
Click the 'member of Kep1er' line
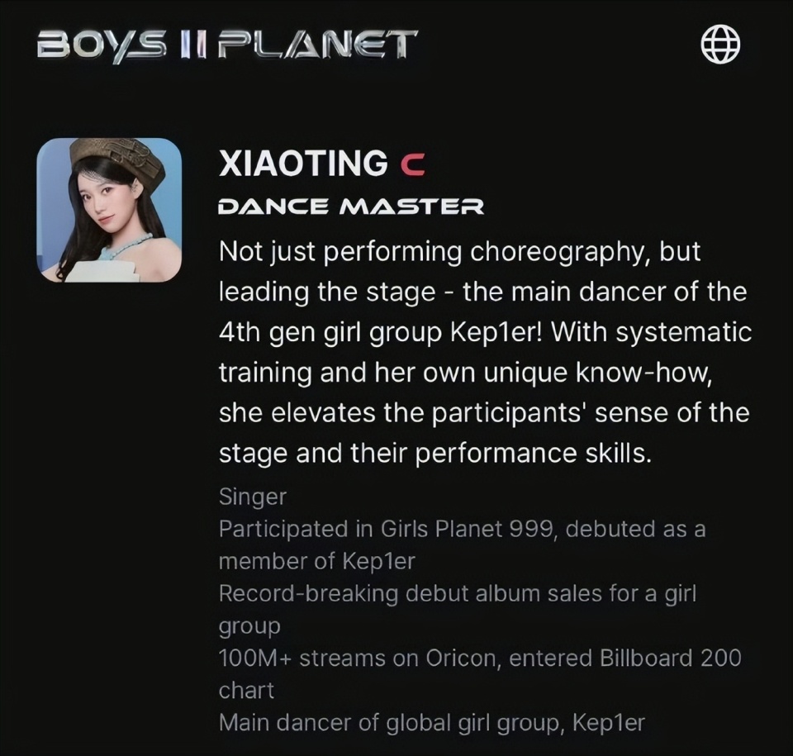pos(317,561)
